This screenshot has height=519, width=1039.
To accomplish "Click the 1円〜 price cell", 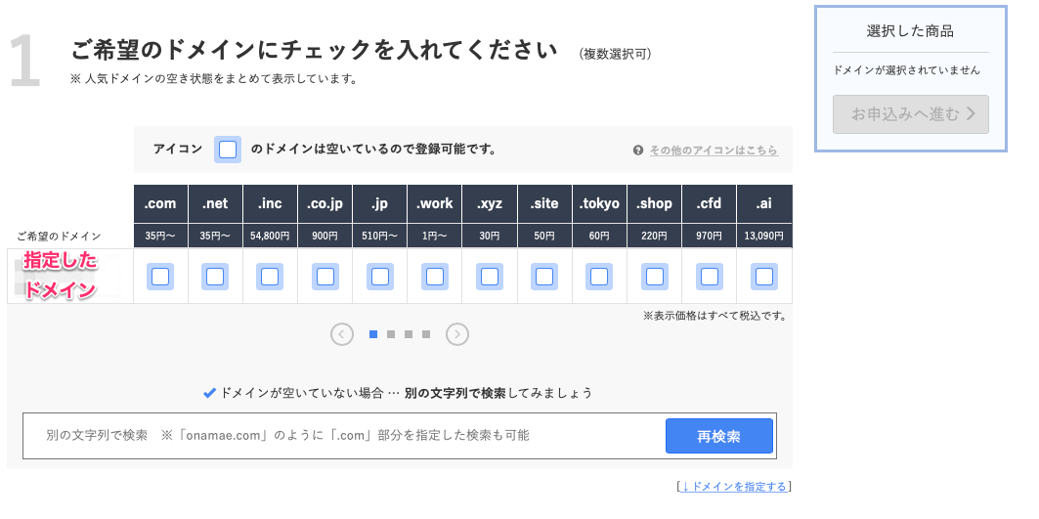I will 435,236.
